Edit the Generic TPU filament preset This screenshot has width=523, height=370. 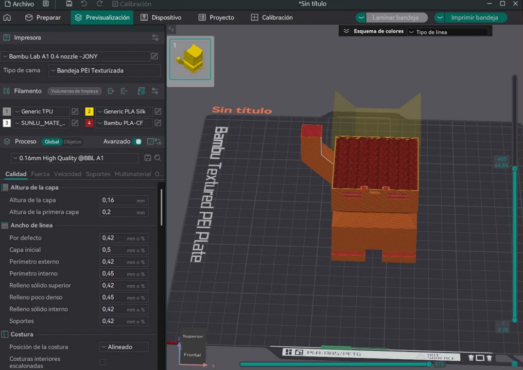75,112
